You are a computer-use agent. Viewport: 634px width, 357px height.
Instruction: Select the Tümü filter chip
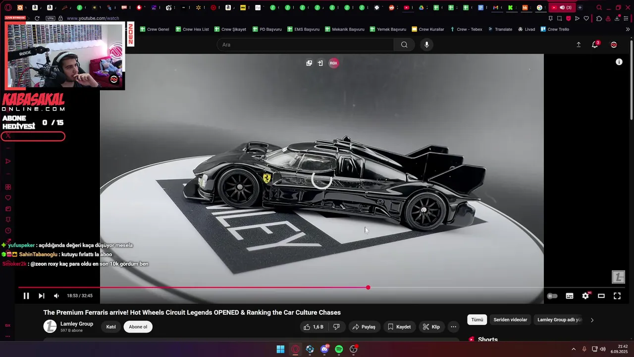(477, 320)
